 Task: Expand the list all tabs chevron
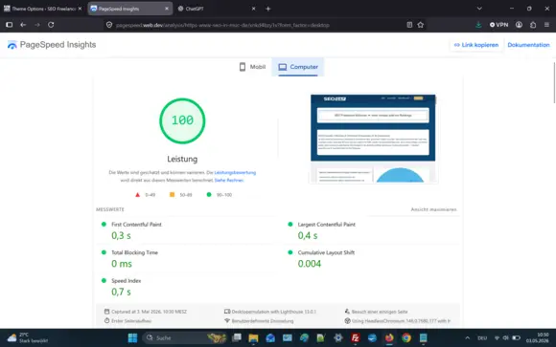pos(479,9)
